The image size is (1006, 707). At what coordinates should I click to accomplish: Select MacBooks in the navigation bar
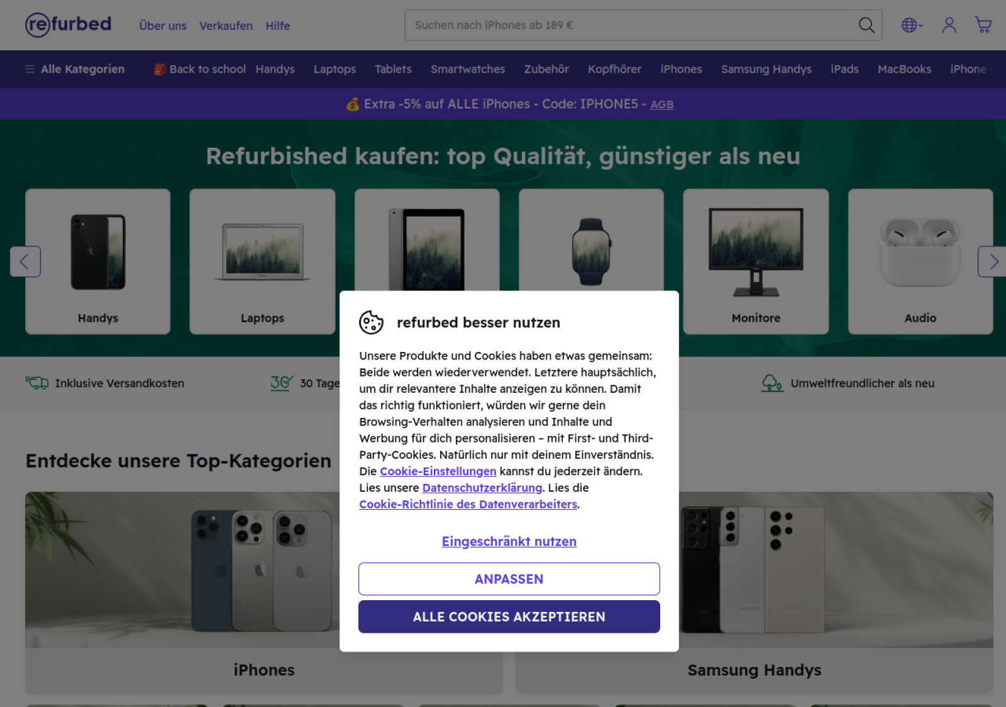tap(904, 69)
